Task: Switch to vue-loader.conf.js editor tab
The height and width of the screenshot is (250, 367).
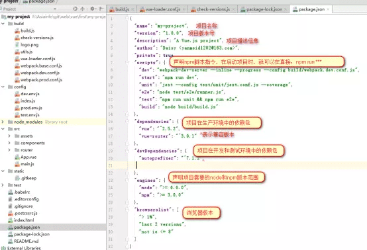Action: (x=163, y=9)
